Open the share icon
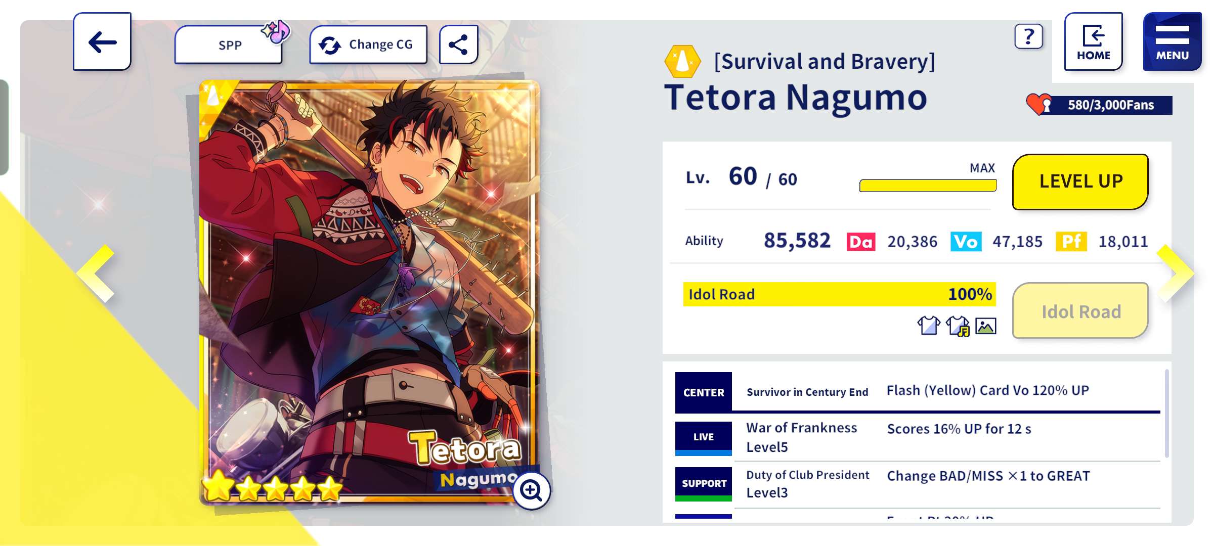Viewport: 1214px width, 546px height. [458, 44]
